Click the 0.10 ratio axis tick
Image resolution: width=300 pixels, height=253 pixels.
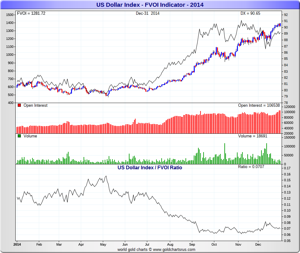click(x=287, y=210)
